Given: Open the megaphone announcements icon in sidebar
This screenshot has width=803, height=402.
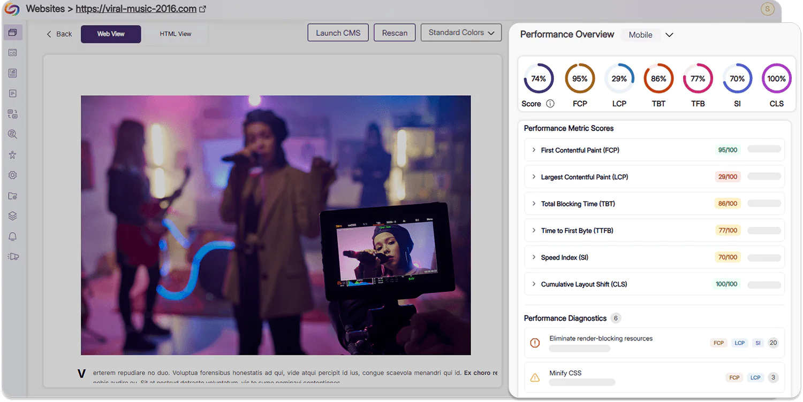Looking at the screenshot, I should click(x=13, y=257).
